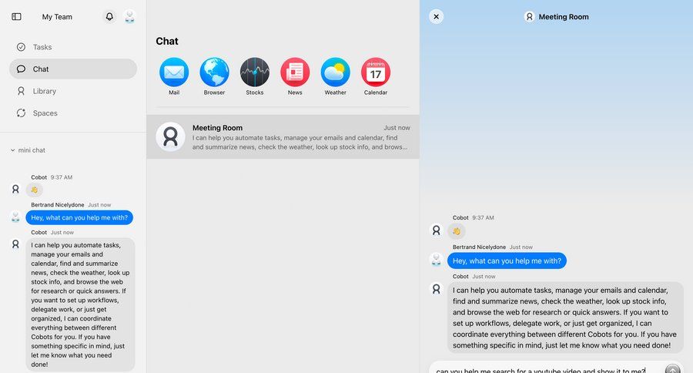
Task: Open the Calendar app icon
Action: (376, 72)
